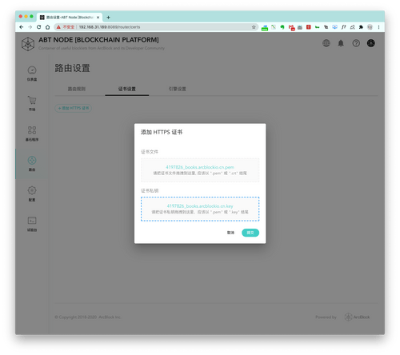Image resolution: width=400 pixels, height=355 pixels.
Task: Reload the page with the refresh icon
Action: (x=39, y=27)
